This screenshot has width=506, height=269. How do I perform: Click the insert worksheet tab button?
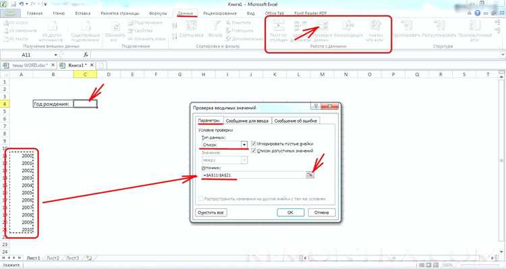89,258
